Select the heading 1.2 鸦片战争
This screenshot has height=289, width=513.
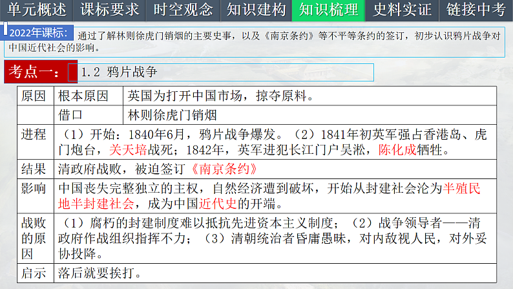119,72
